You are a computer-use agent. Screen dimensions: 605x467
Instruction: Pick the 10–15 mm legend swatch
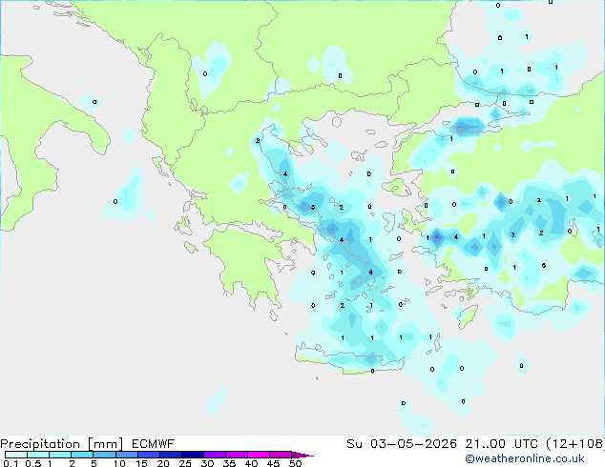[127, 455]
